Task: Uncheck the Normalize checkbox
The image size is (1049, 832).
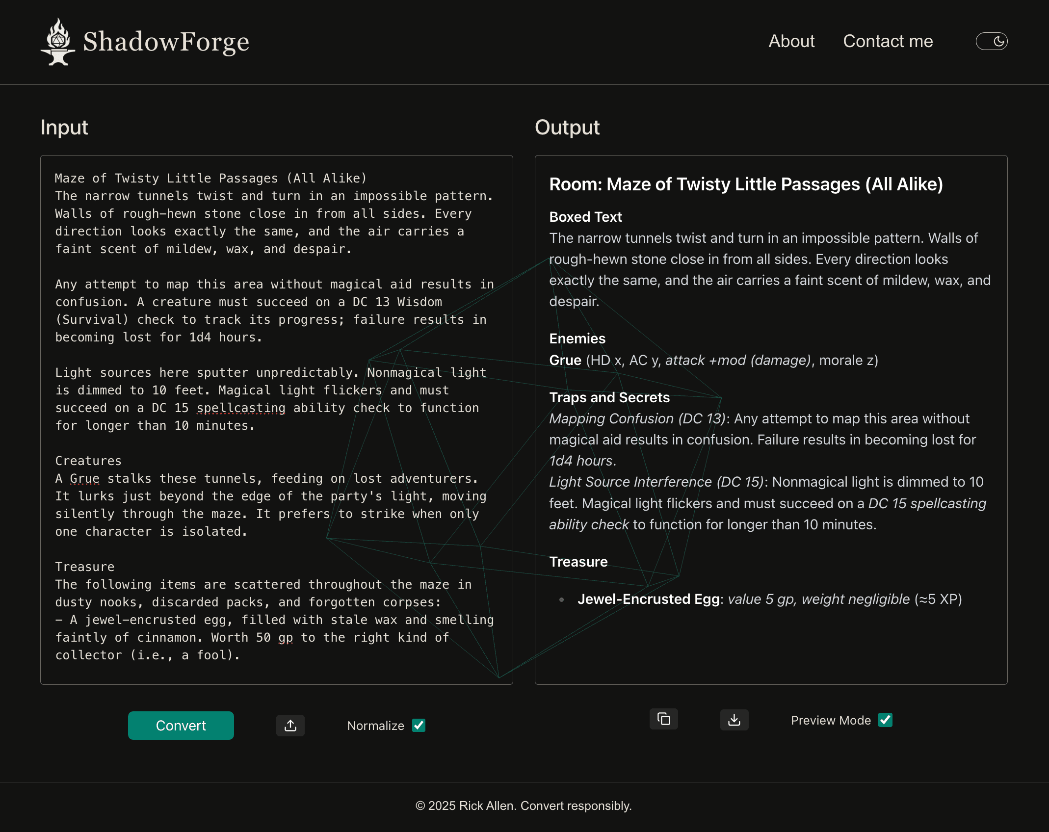Action: (419, 725)
